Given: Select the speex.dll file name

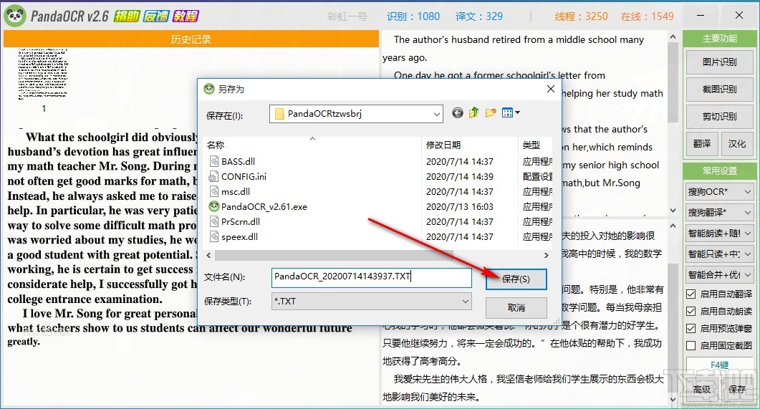Looking at the screenshot, I should [239, 236].
